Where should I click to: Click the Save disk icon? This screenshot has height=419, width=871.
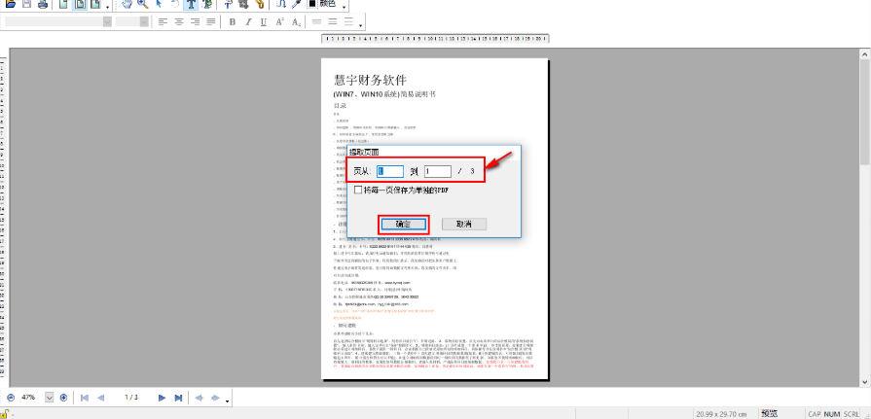pos(26,4)
